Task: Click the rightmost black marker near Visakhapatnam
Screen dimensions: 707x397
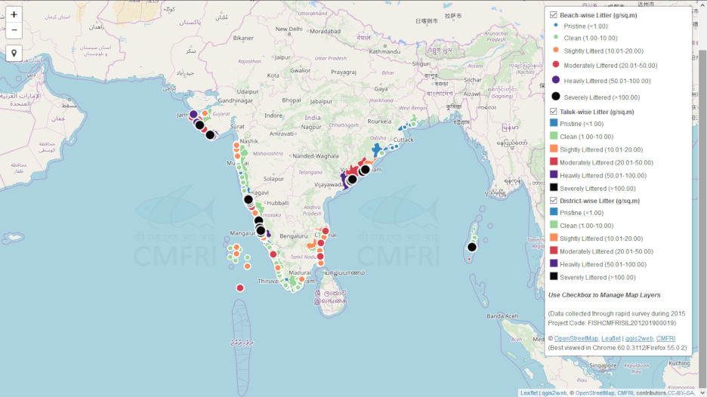Action: (x=366, y=169)
